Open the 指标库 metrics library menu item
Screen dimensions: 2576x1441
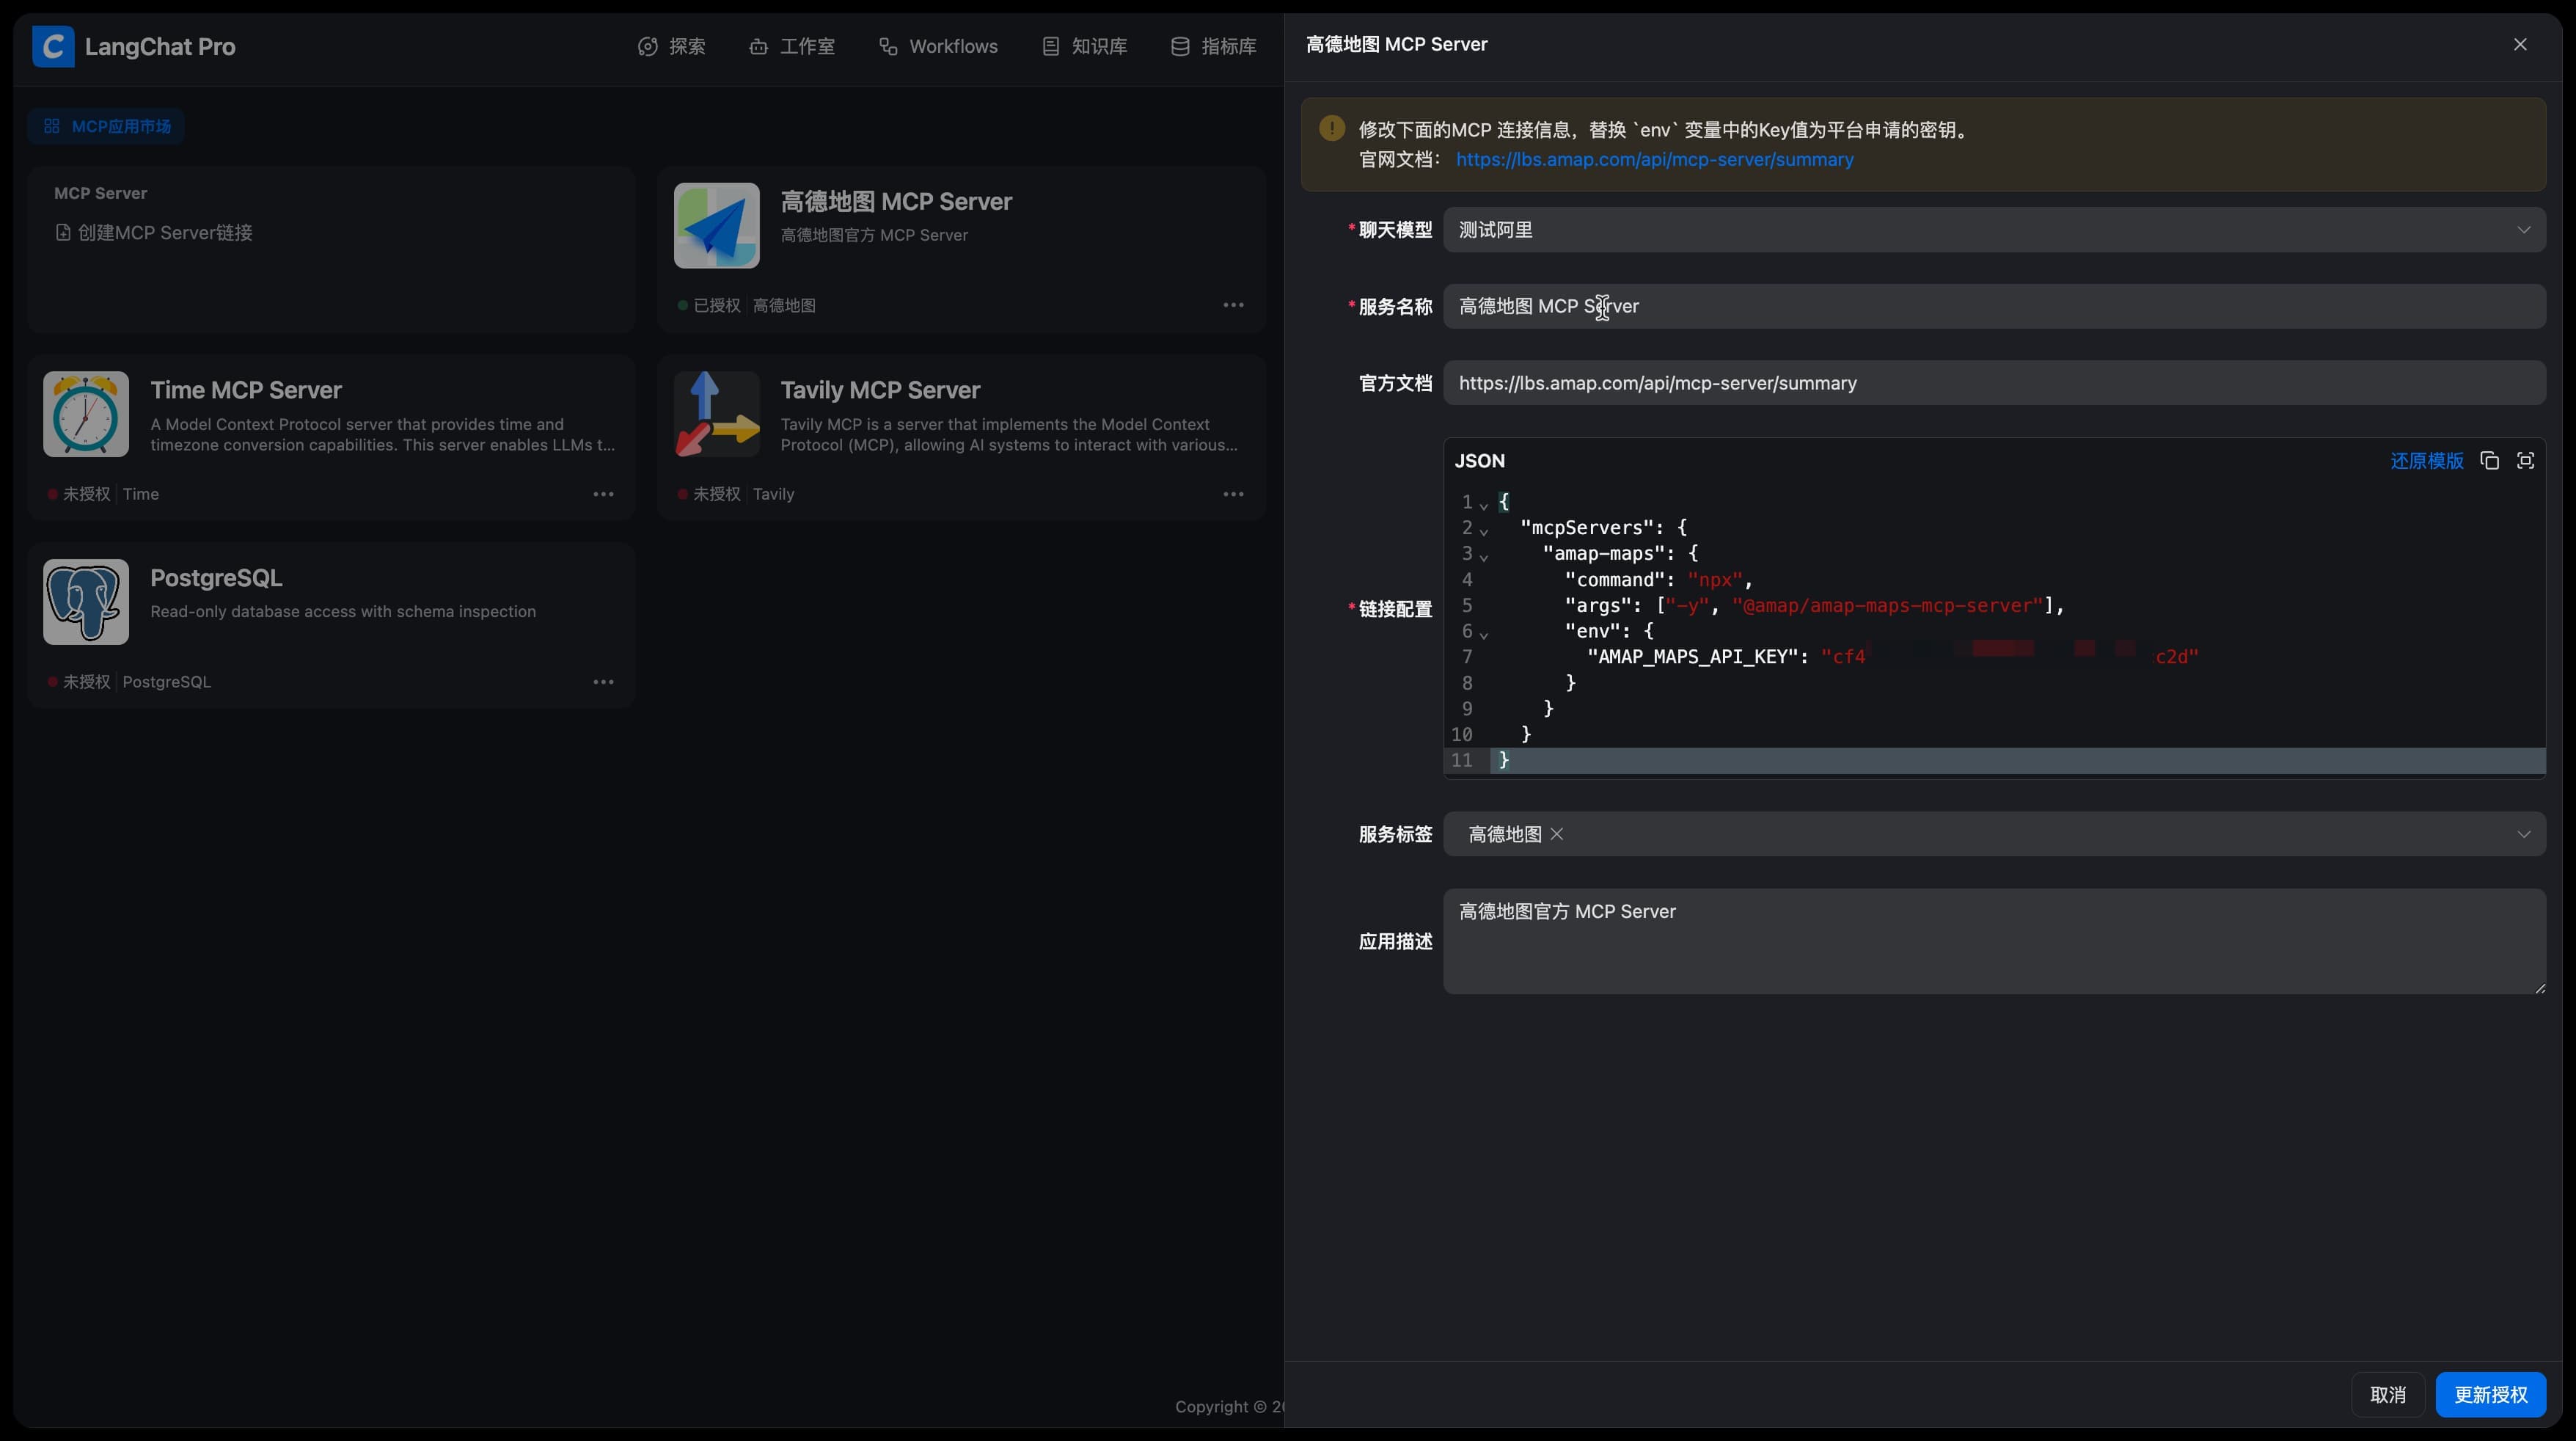tap(1214, 46)
